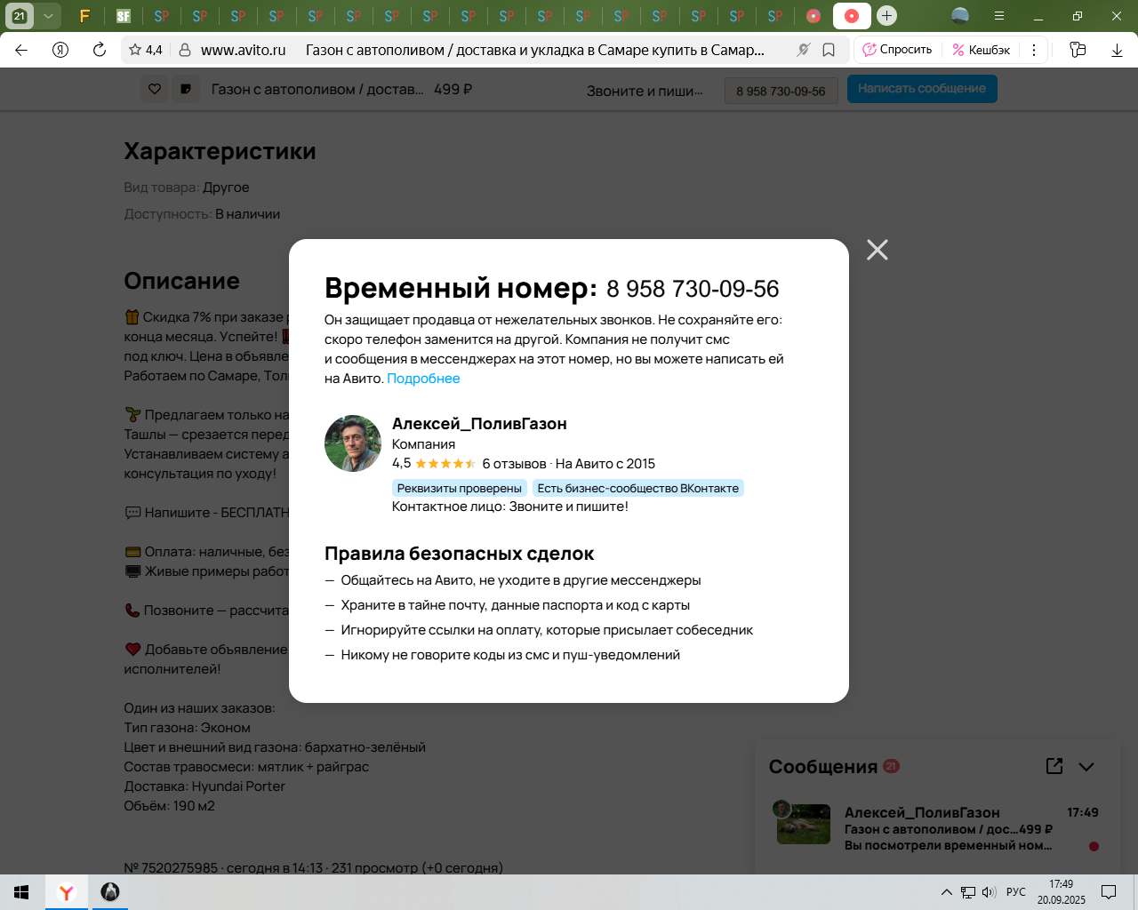Open the 6 отзывов reviews link

coord(514,464)
